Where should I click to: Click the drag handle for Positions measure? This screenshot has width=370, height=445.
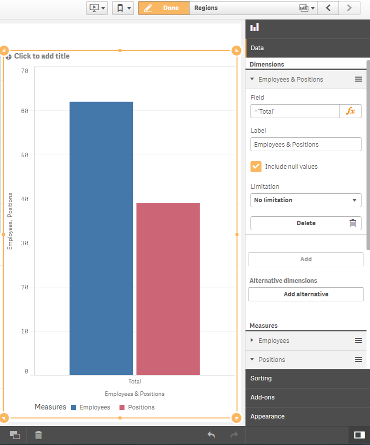coord(358,359)
